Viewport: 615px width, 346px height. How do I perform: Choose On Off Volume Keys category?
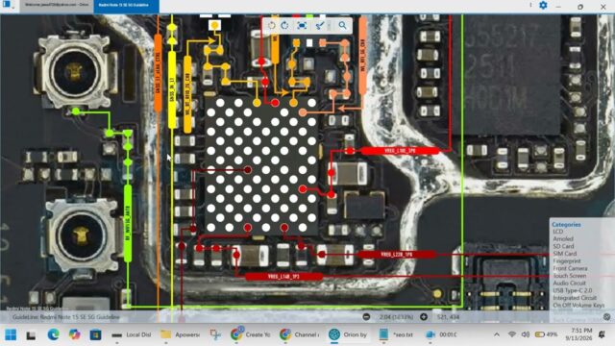coord(578,306)
